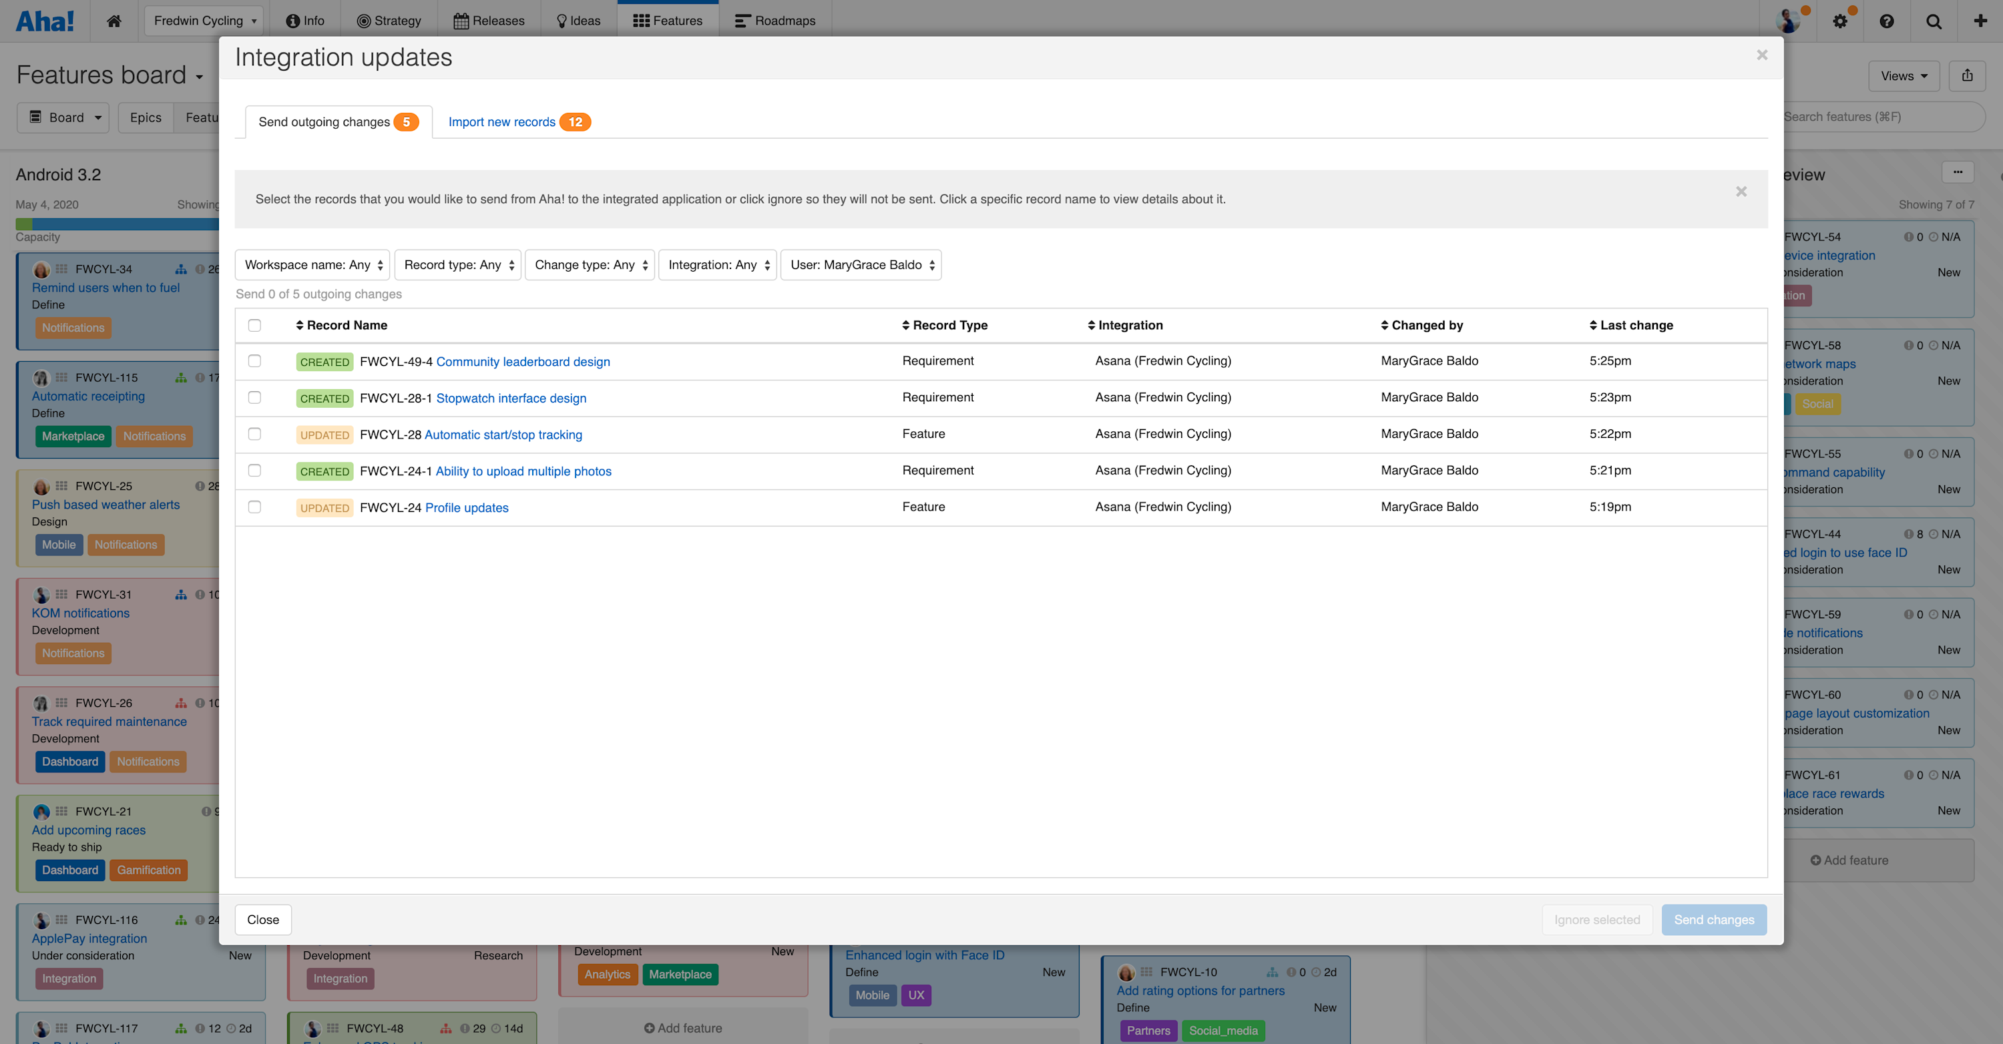2003x1044 pixels.
Task: Select the Epics tab
Action: tap(145, 117)
